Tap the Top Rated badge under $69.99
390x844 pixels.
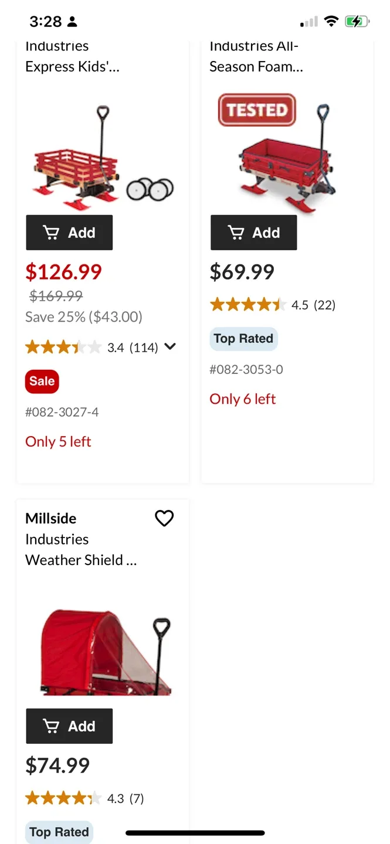tap(243, 339)
